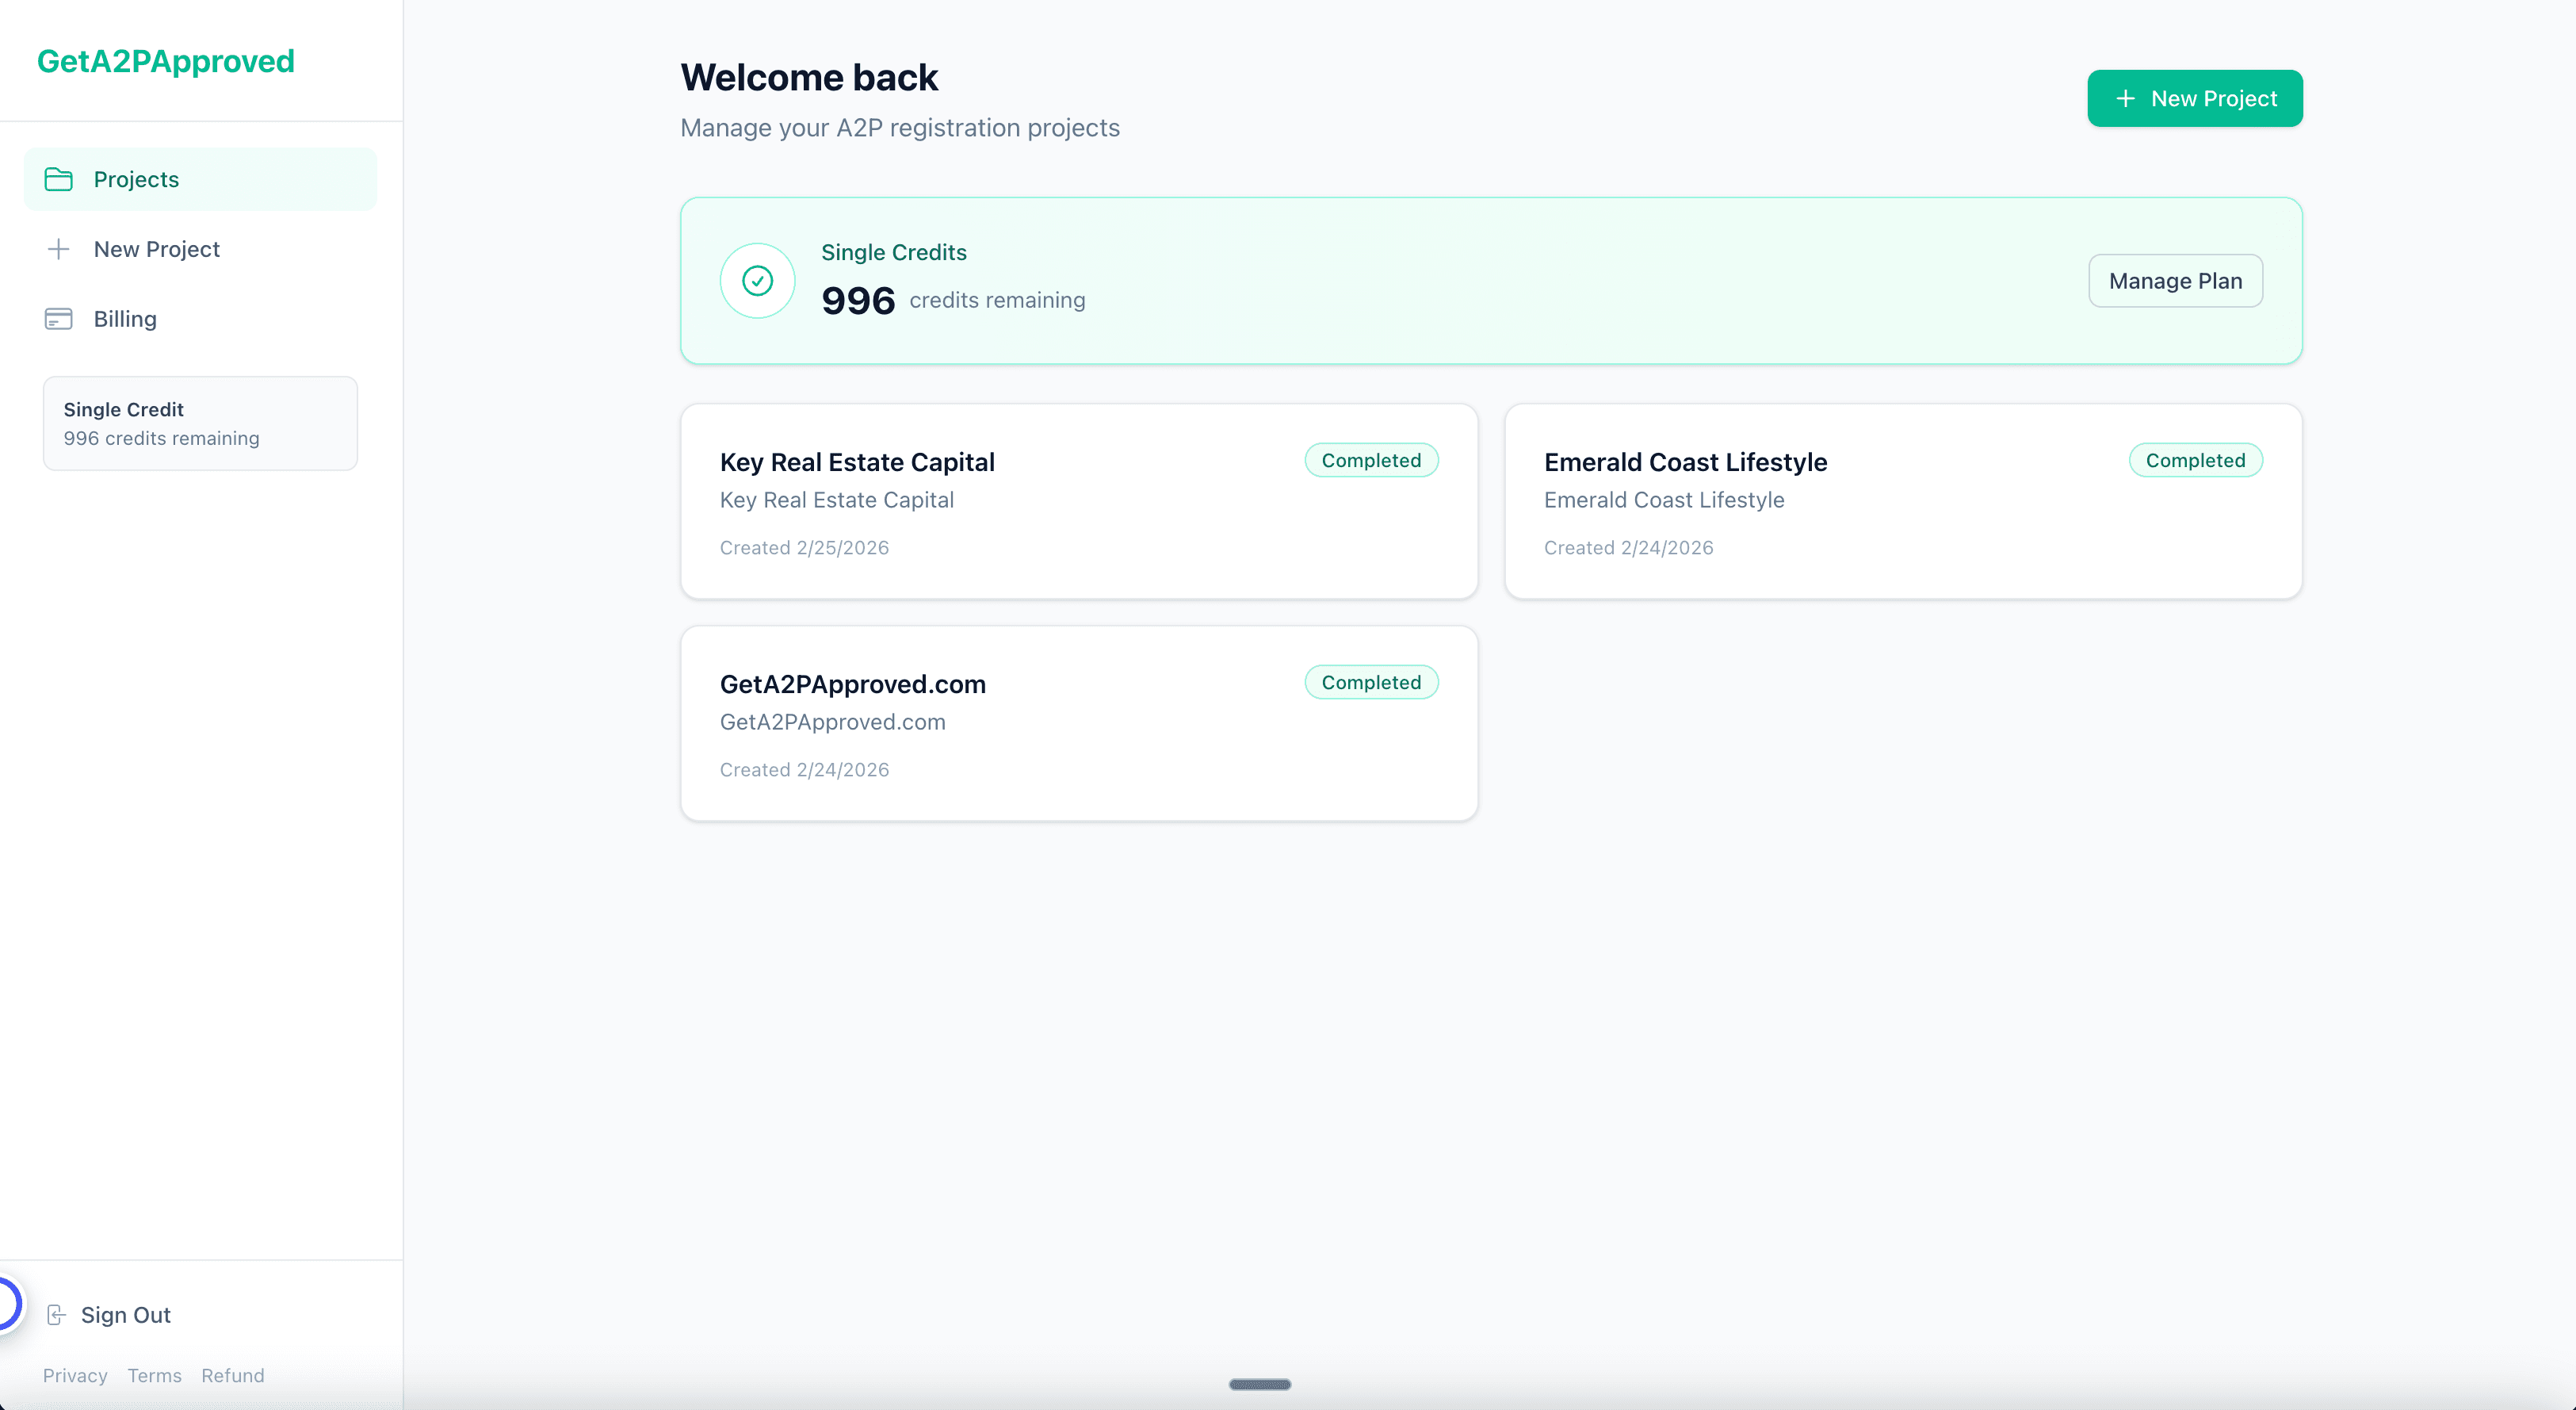
Task: Click Completed badge on Emerald Coast Lifestyle
Action: [x=2195, y=460]
